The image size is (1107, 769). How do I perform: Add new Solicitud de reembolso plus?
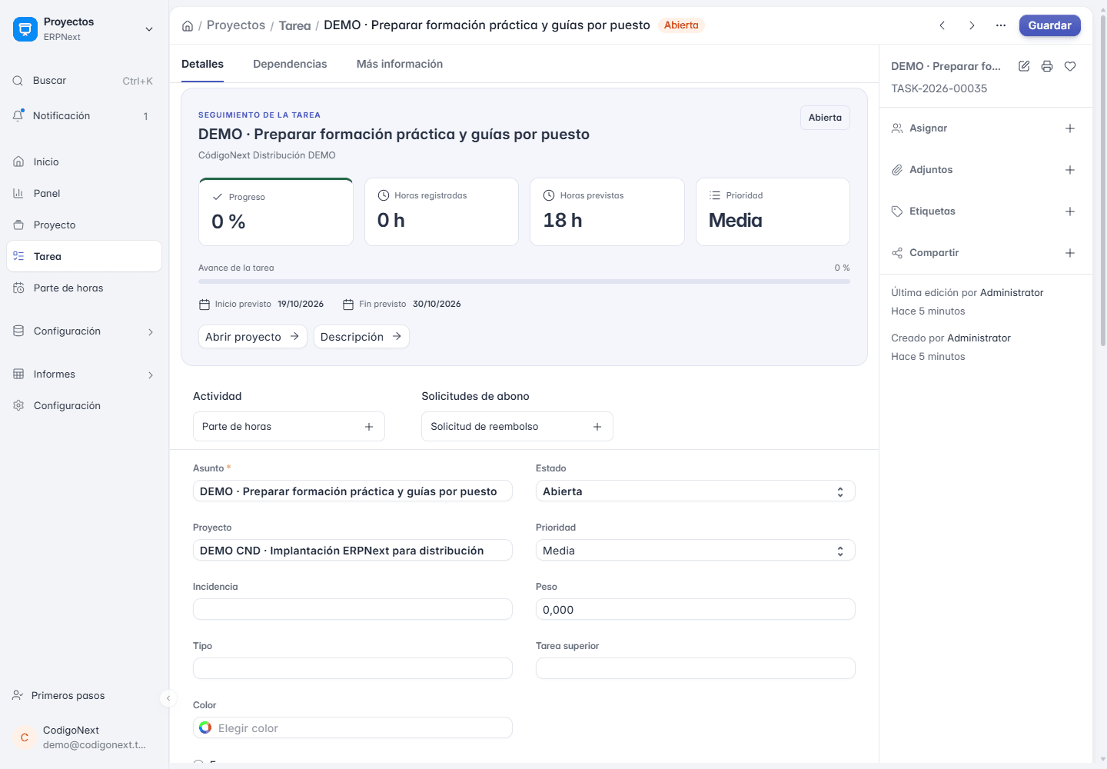coord(597,427)
